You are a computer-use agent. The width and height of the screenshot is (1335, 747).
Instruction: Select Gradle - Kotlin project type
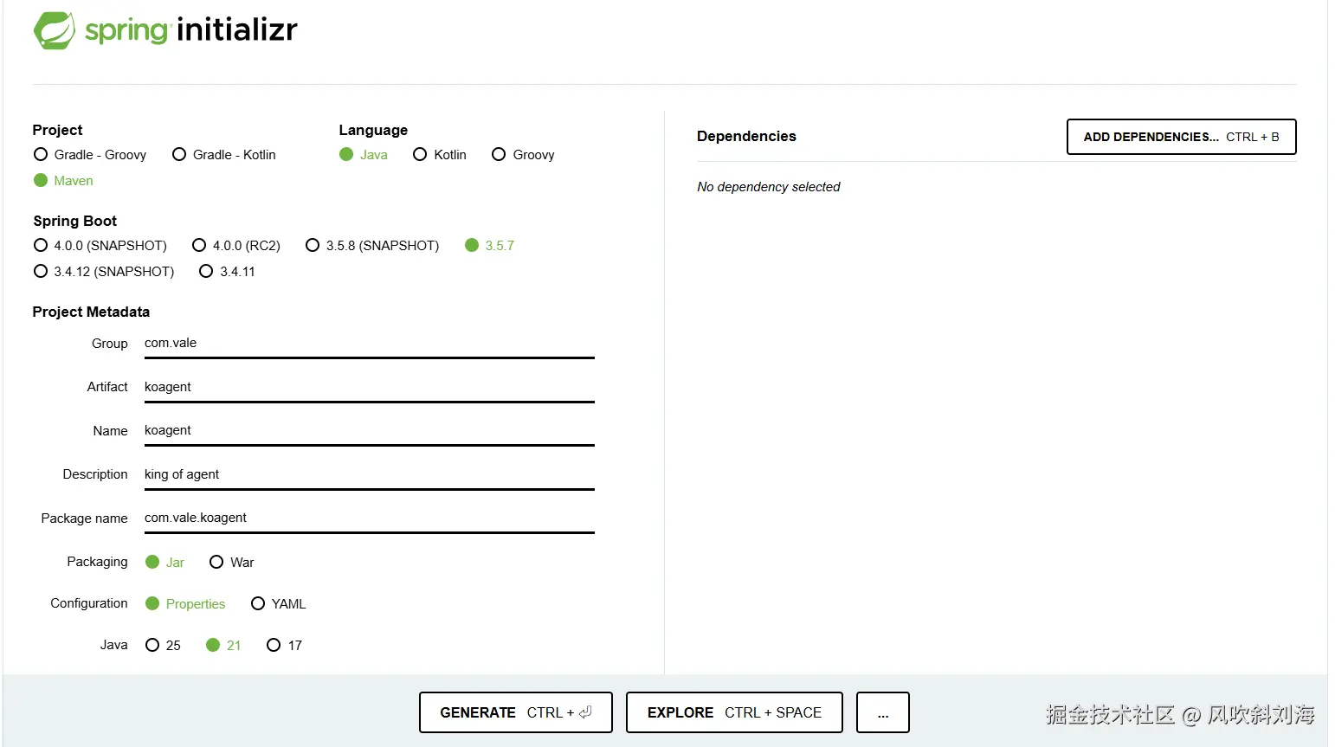point(224,155)
